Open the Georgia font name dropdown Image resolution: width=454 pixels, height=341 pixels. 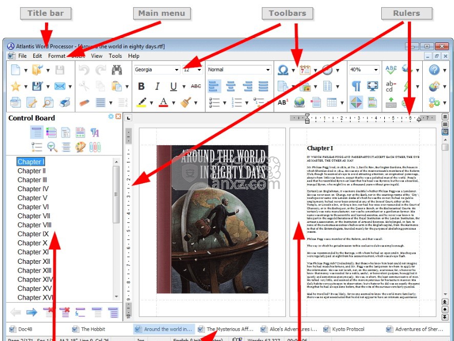(x=176, y=70)
